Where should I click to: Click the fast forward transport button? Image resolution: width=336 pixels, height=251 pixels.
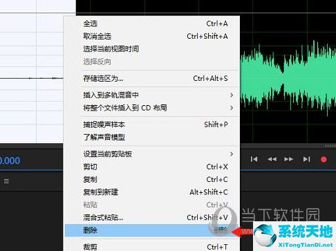pos(288,159)
